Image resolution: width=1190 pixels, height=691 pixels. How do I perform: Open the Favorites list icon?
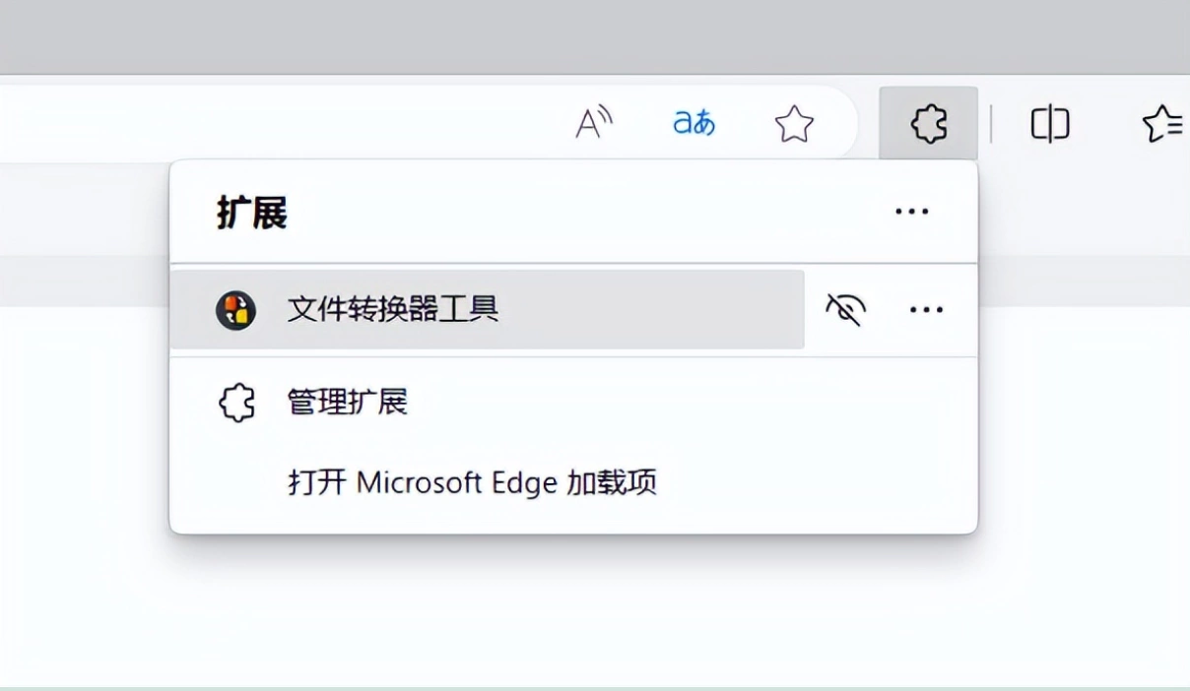point(1162,124)
